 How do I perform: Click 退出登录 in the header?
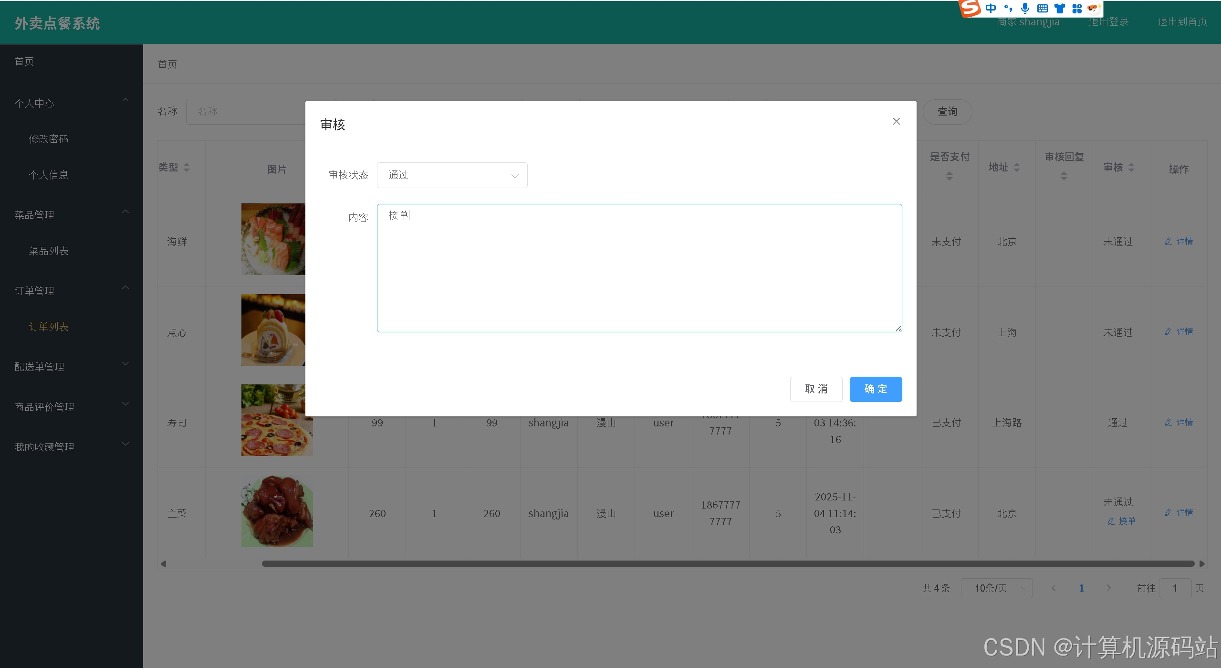click(x=1108, y=22)
